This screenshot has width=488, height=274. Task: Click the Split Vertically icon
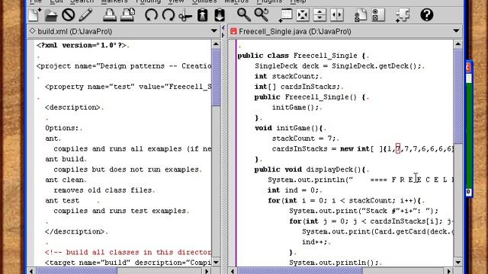pos(337,15)
